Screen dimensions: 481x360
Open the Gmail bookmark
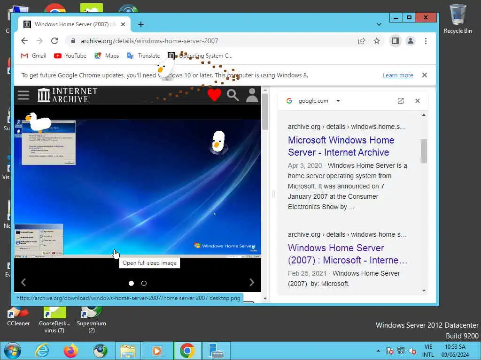(x=33, y=56)
